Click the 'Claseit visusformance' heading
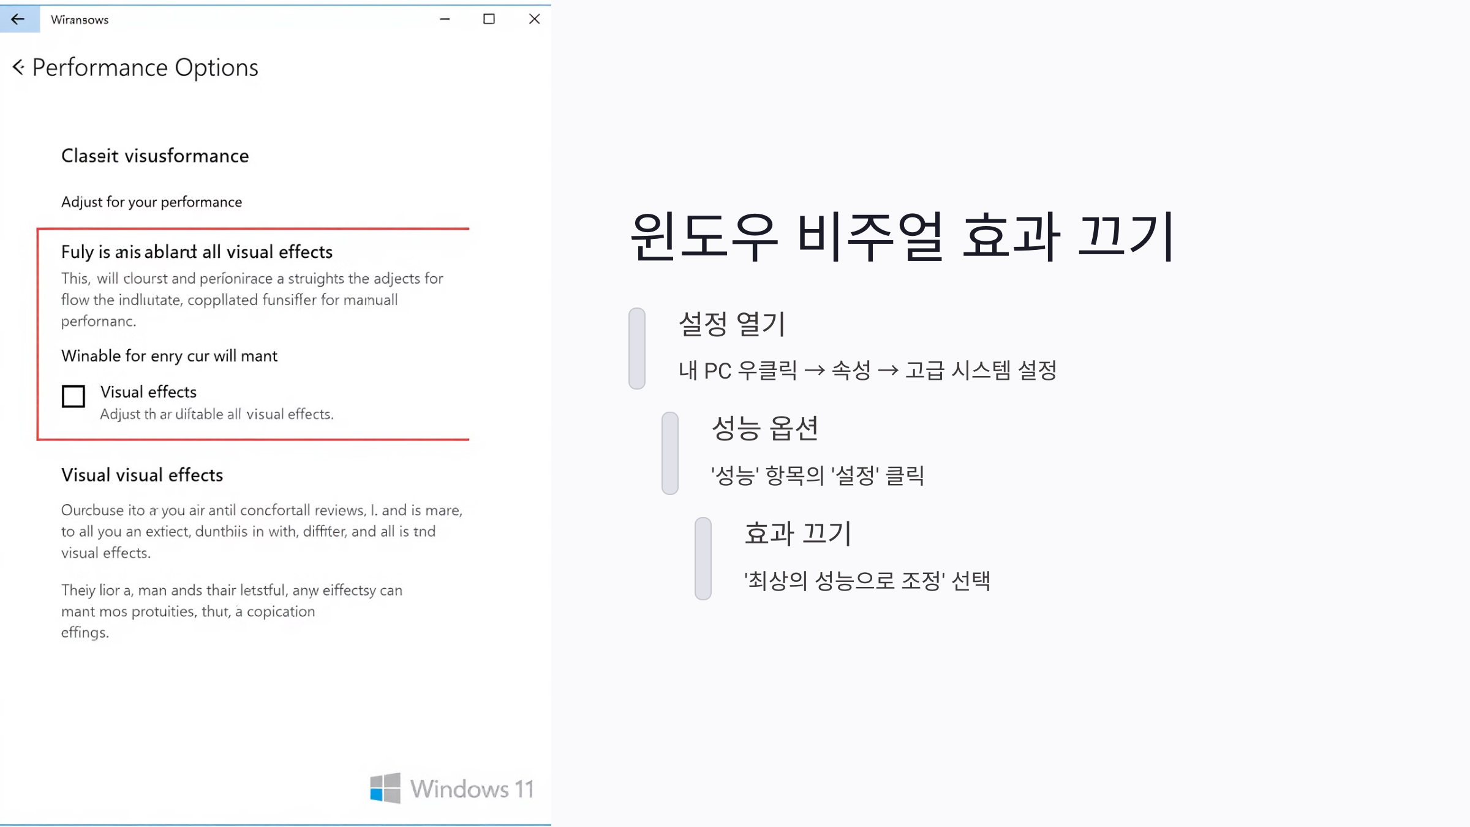Viewport: 1470px width, 827px height. (x=155, y=156)
